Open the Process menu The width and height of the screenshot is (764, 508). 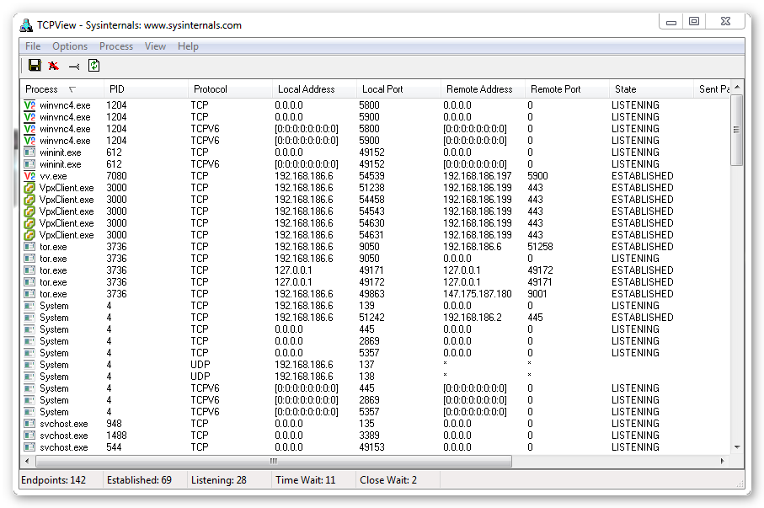[x=116, y=46]
